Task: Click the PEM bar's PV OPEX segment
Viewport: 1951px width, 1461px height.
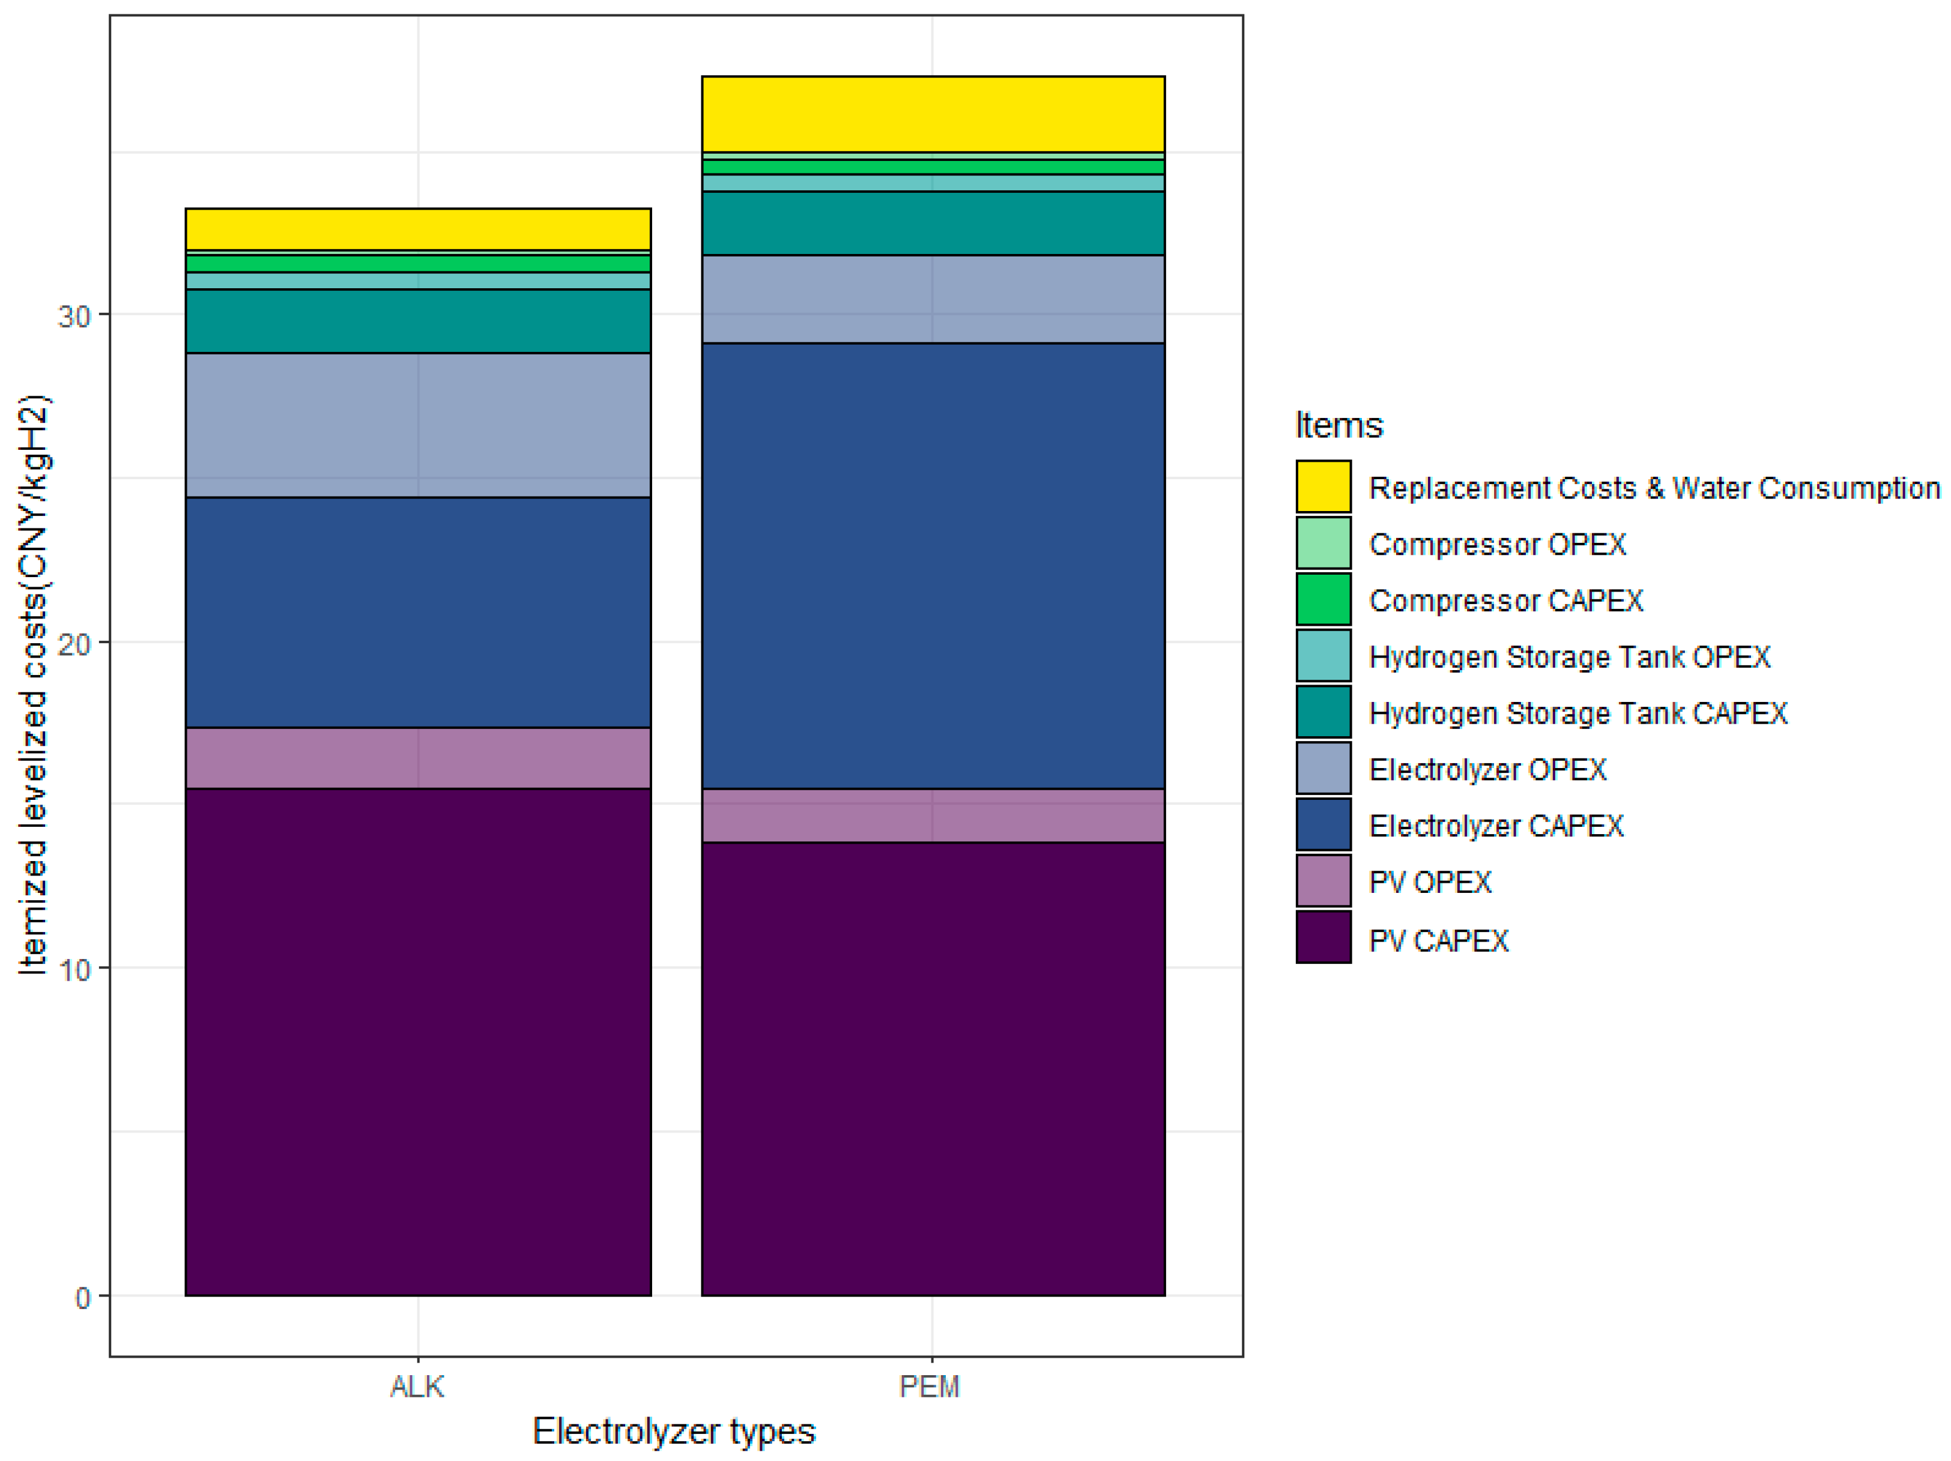Action: [x=933, y=815]
